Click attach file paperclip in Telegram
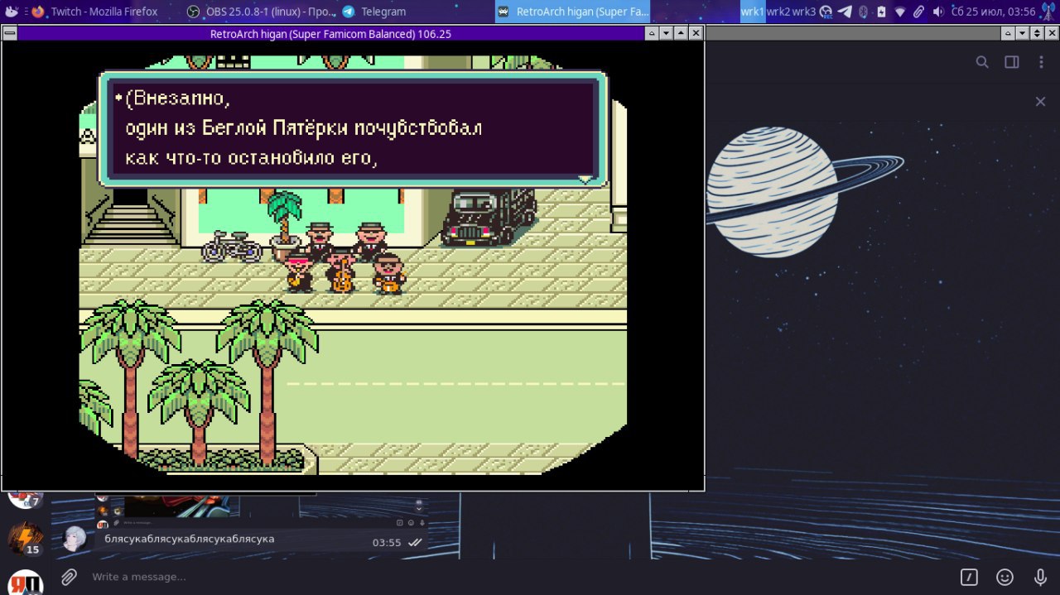The width and height of the screenshot is (1060, 595). coord(69,577)
